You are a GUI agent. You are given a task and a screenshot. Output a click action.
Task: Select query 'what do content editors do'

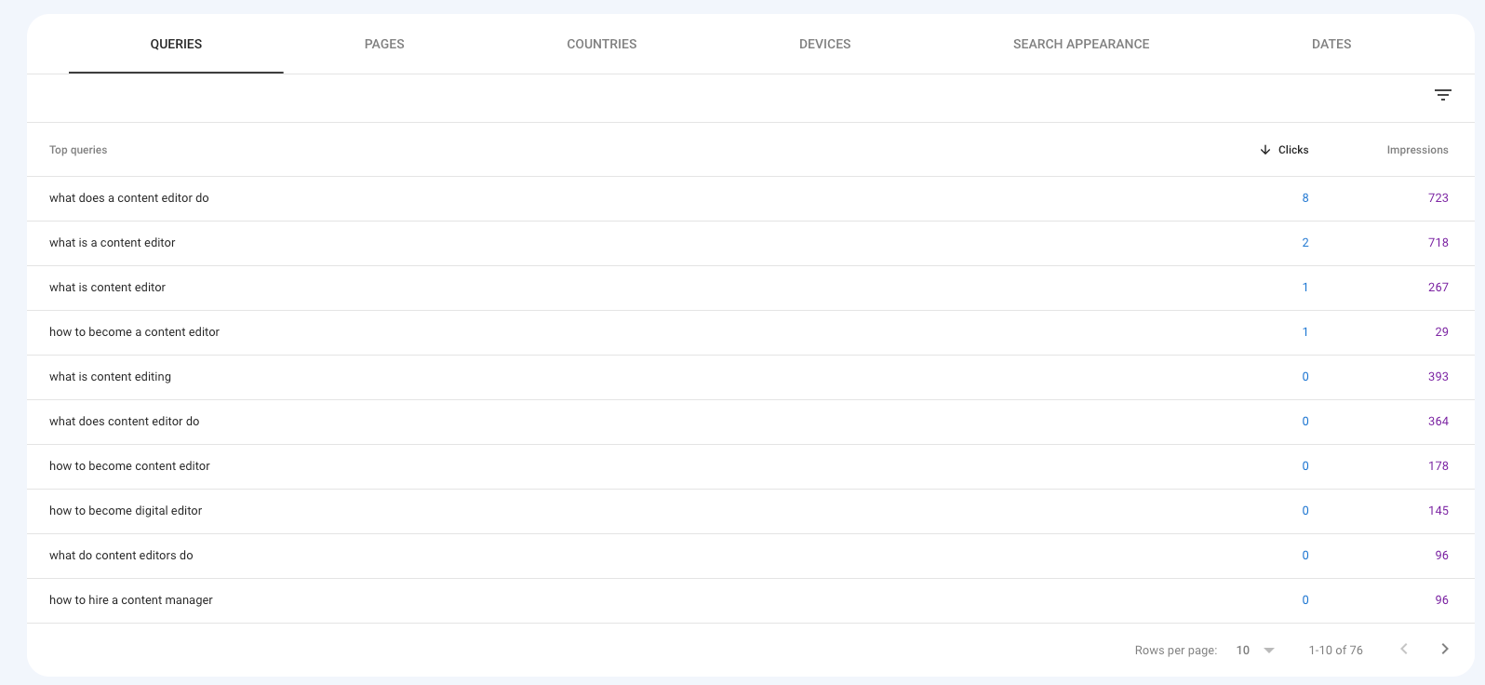tap(121, 556)
